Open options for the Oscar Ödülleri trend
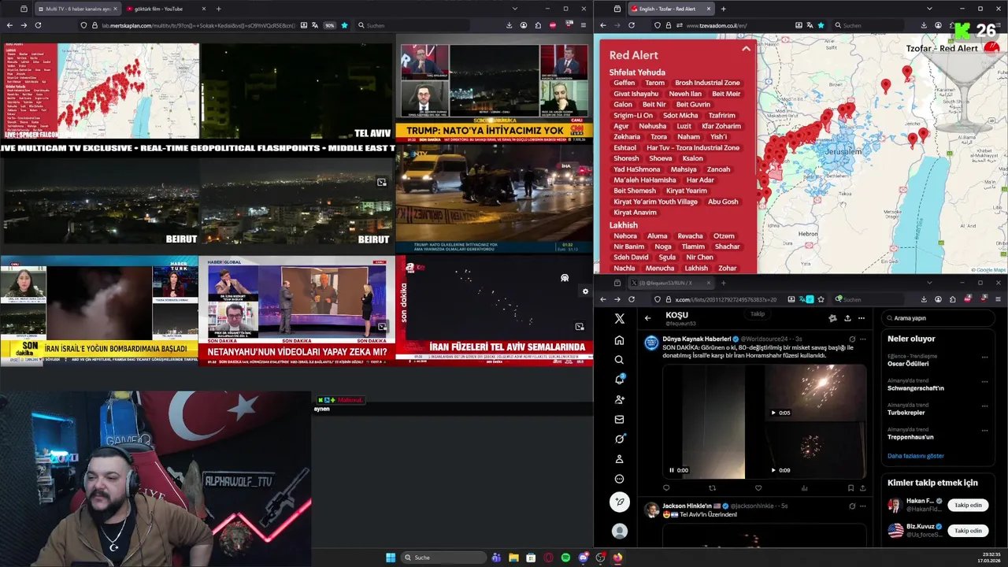Viewport: 1008px width, 567px height. point(984,358)
